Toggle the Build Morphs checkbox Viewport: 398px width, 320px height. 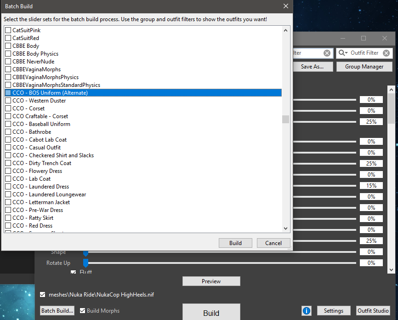pos(83,311)
